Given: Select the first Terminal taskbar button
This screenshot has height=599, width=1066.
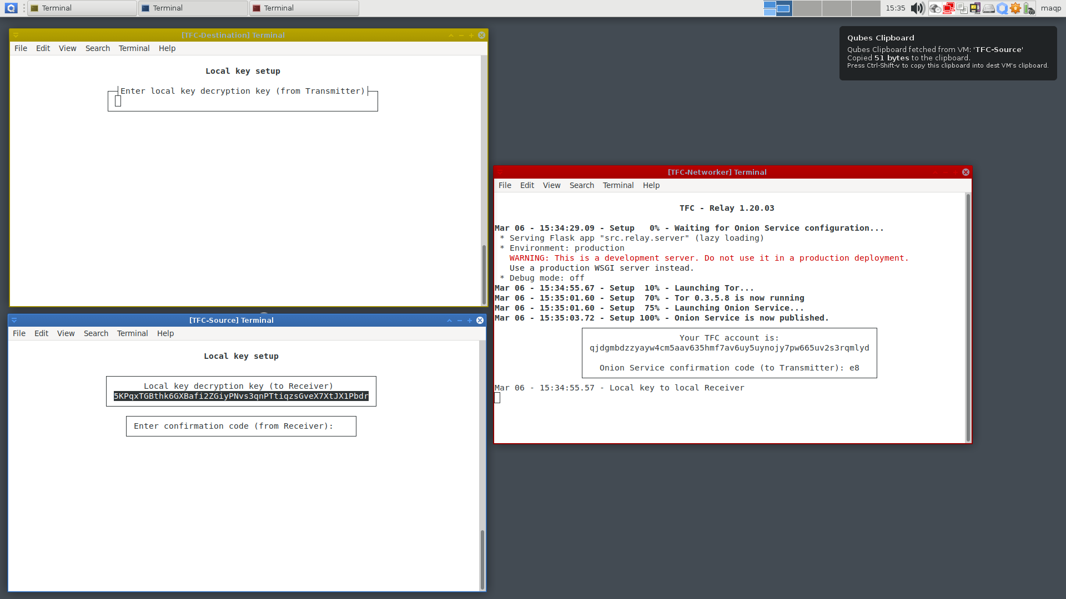Looking at the screenshot, I should click(x=82, y=8).
